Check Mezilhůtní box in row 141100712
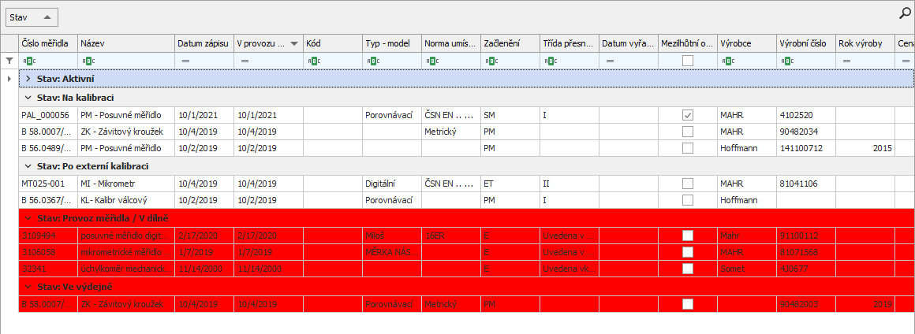This screenshot has height=334, width=915. (688, 148)
